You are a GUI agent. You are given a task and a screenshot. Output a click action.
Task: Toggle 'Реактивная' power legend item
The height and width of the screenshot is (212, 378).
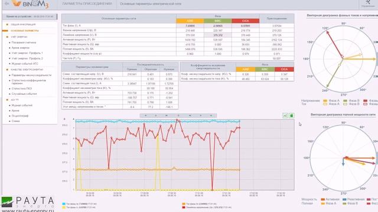(x=354, y=199)
